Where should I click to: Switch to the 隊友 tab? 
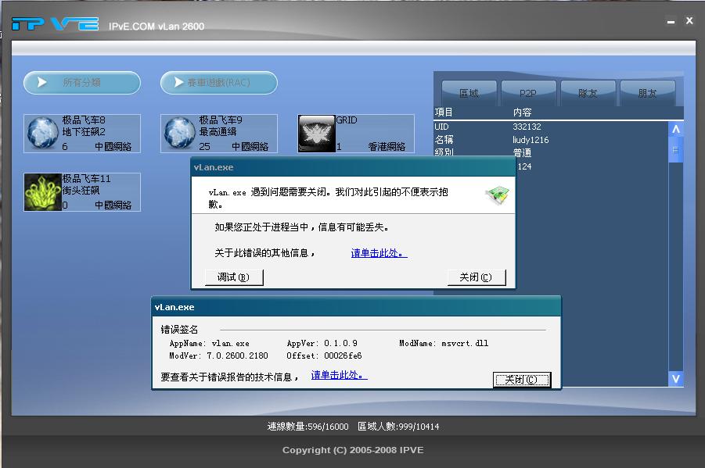pos(588,93)
